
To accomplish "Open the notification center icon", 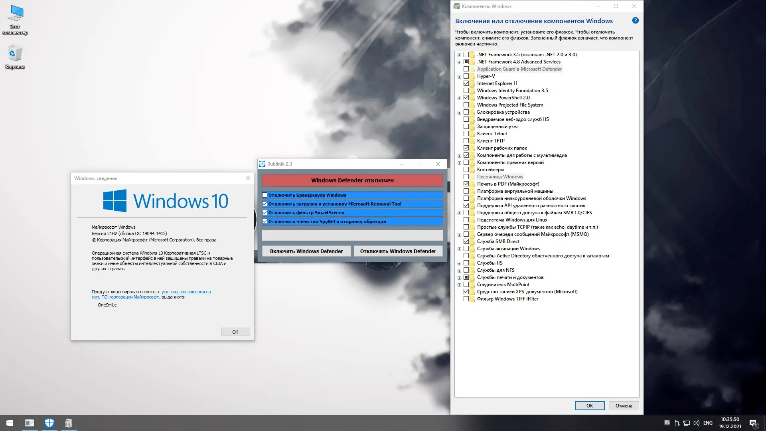I will [x=753, y=423].
